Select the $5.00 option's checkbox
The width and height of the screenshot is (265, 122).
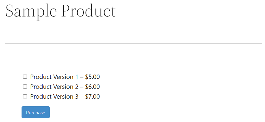pos(25,77)
